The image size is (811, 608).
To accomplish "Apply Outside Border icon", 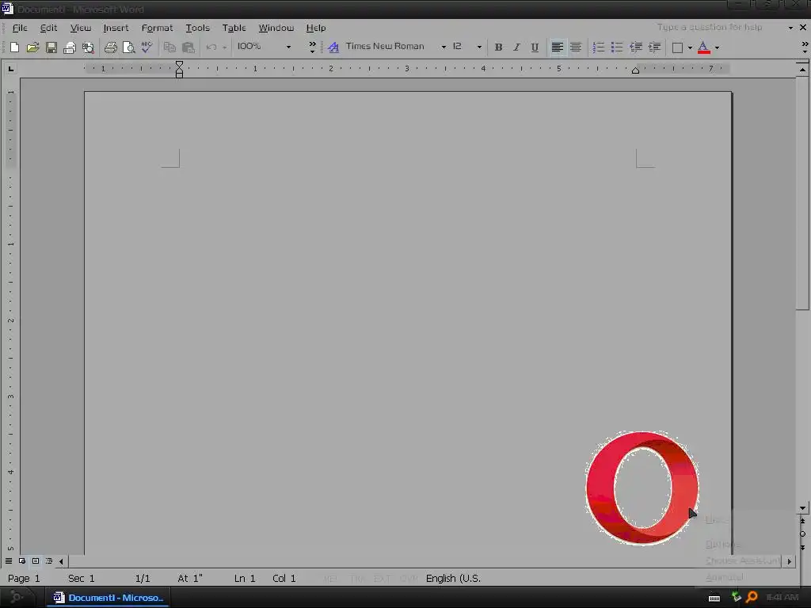I will pyautogui.click(x=677, y=47).
